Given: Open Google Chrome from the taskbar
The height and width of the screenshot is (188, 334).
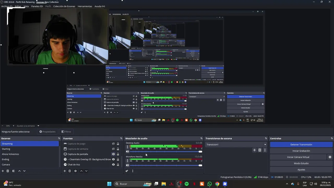Looking at the screenshot, I should [x=217, y=184].
